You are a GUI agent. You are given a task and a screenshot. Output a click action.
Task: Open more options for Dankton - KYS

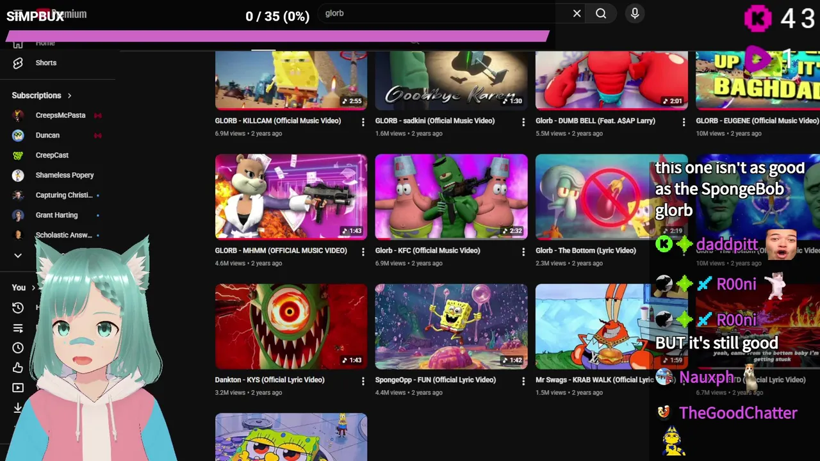pos(363,381)
